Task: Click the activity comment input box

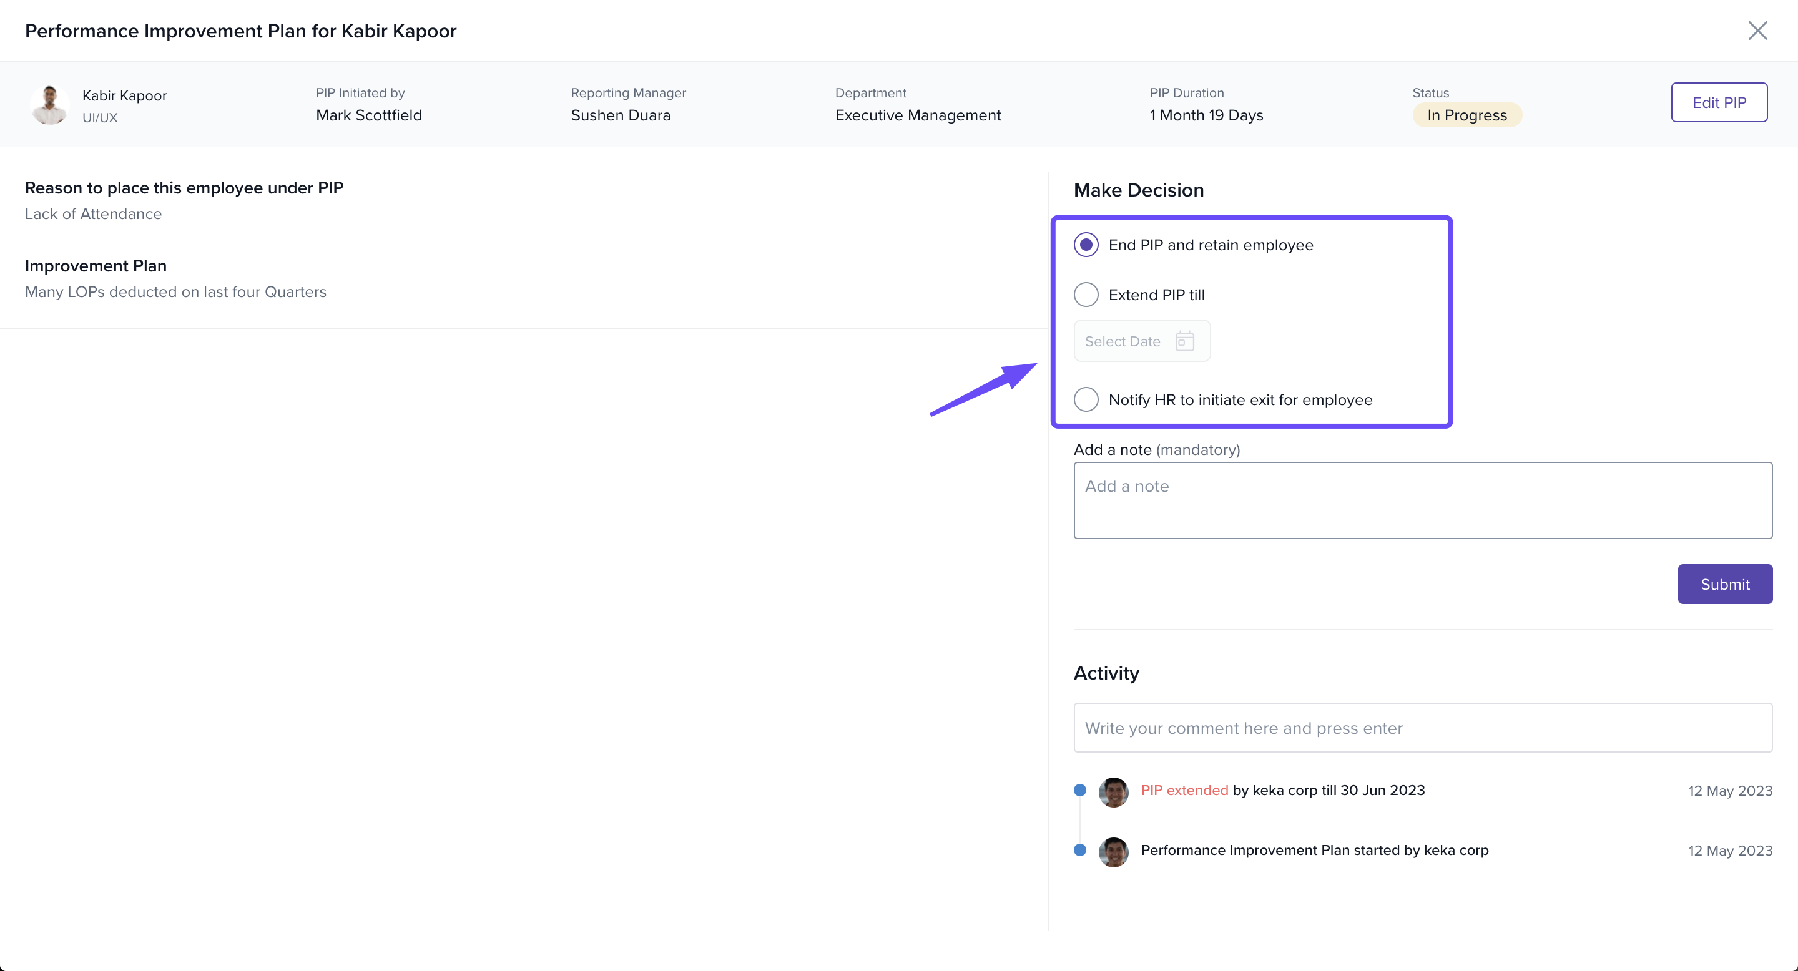Action: click(1422, 728)
